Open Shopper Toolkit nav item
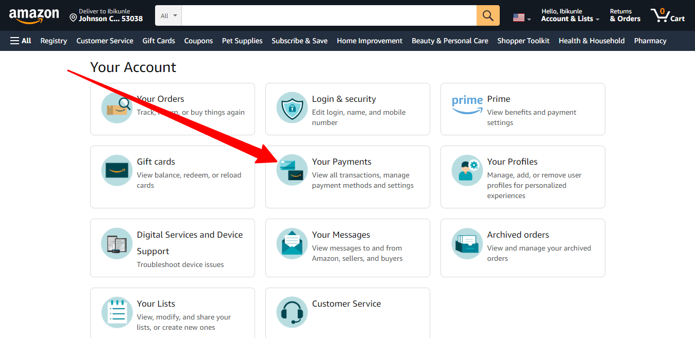Viewport: 695px width, 338px height. pos(523,41)
